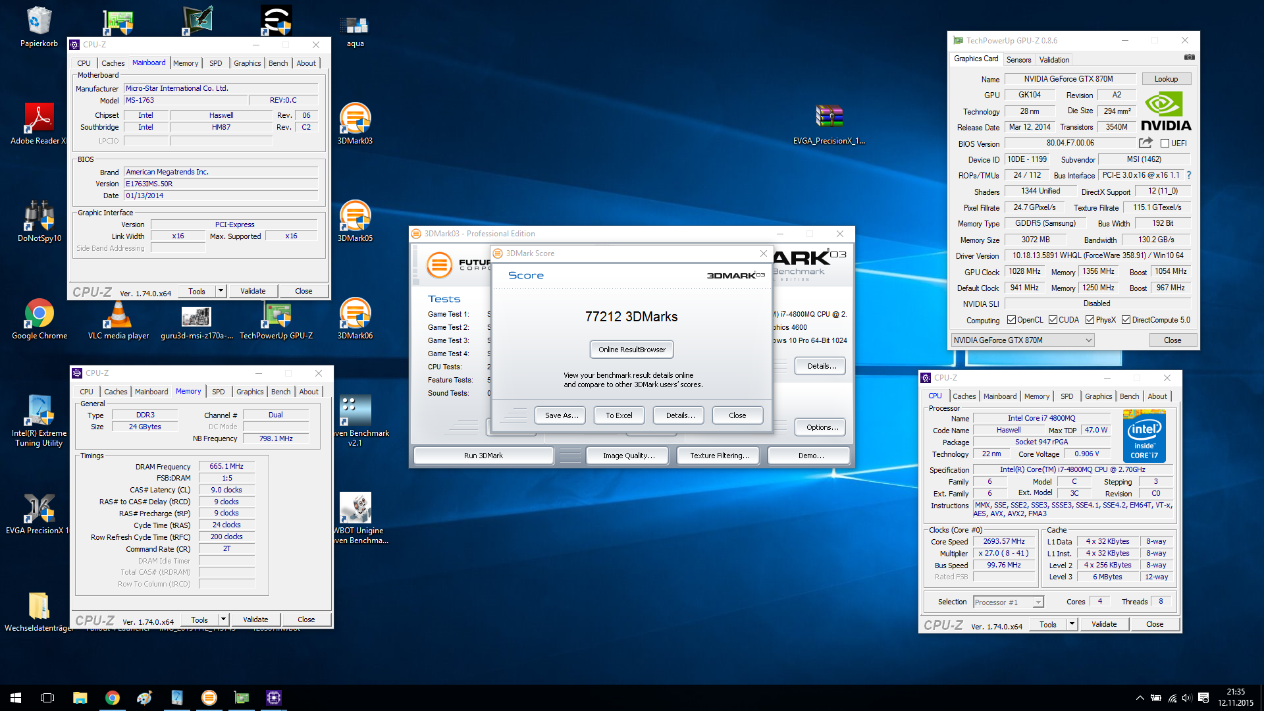Viewport: 1264px width, 711px height.
Task: Switch to 3DMark03 taskbar icon
Action: pos(209,698)
